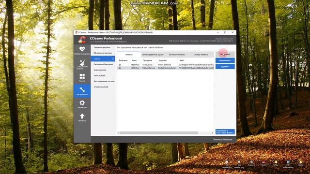This screenshot has height=174, width=310.
Task: Open Расширения браузеров in the tools list
Action: (x=103, y=64)
